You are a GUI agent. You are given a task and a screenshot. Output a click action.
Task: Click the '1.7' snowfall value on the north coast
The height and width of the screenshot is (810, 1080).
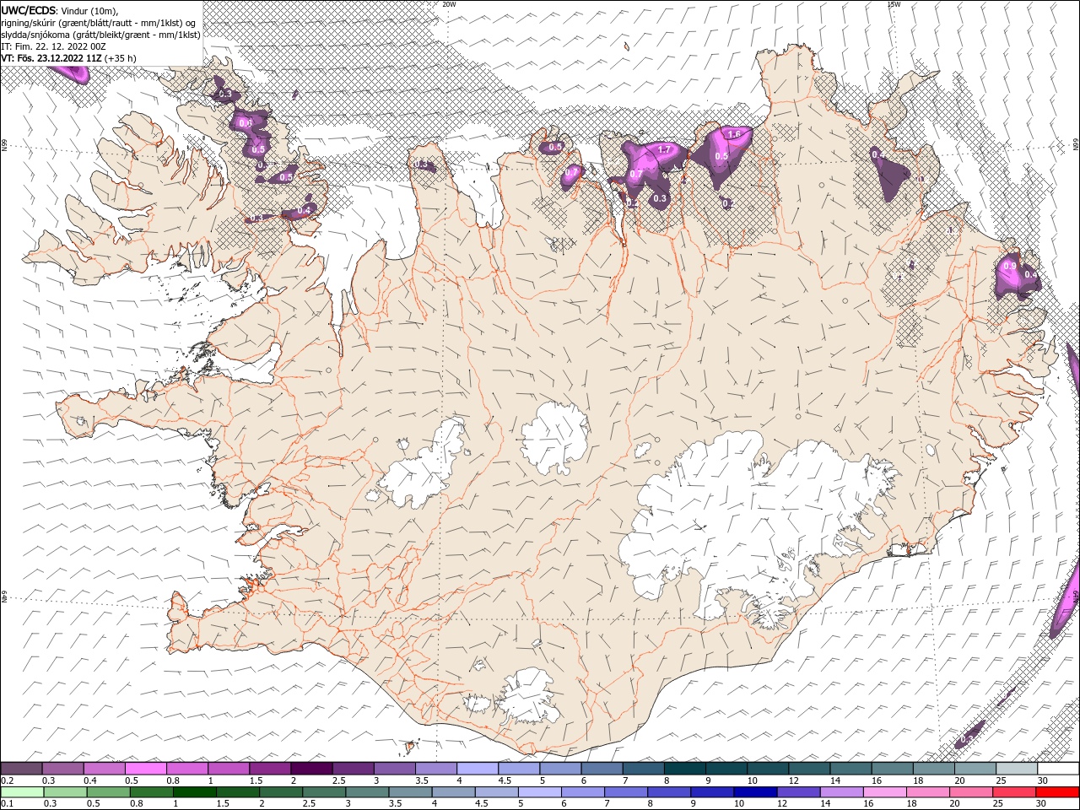(x=664, y=149)
